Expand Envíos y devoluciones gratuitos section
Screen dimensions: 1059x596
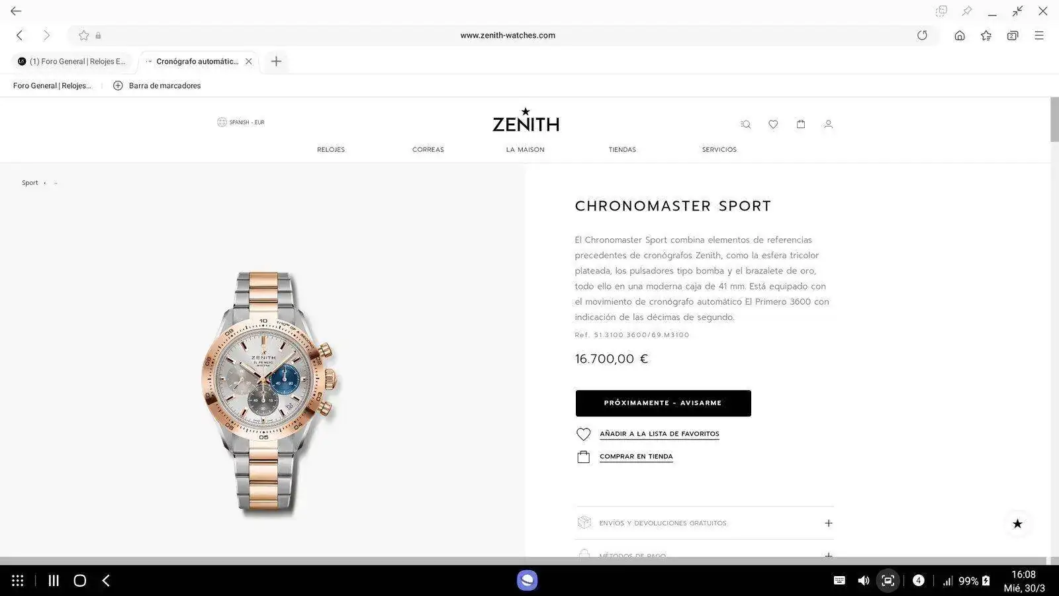704,523
